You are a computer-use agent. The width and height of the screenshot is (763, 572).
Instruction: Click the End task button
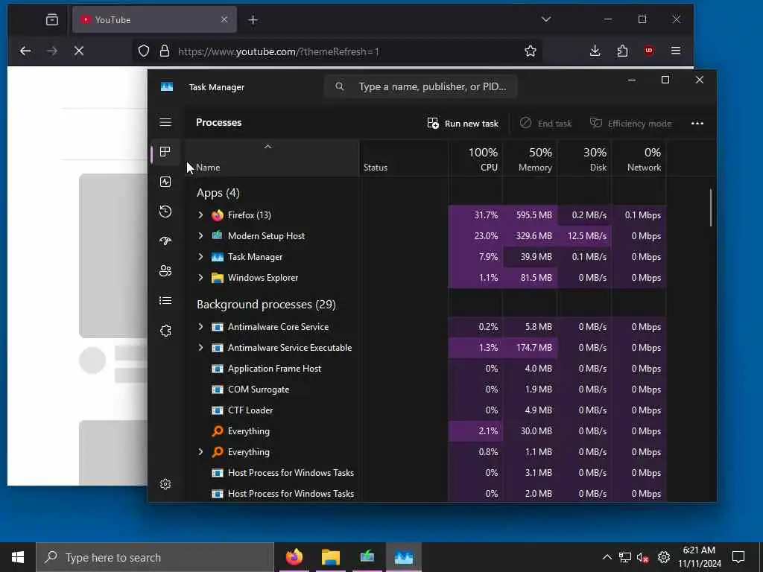(545, 123)
